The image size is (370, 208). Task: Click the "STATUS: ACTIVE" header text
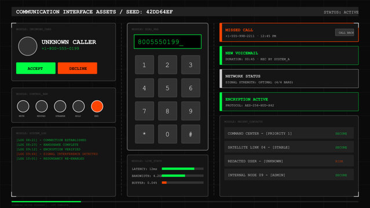point(341,12)
